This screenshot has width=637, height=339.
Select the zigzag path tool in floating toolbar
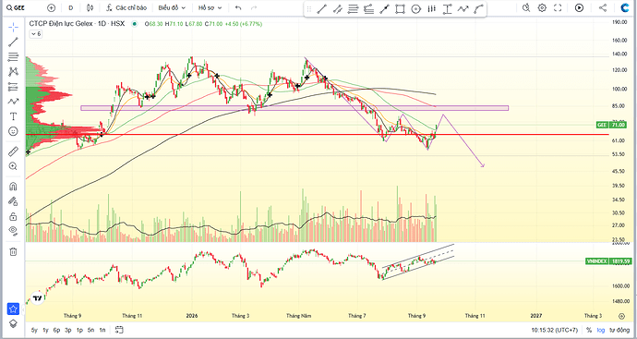pos(463,9)
